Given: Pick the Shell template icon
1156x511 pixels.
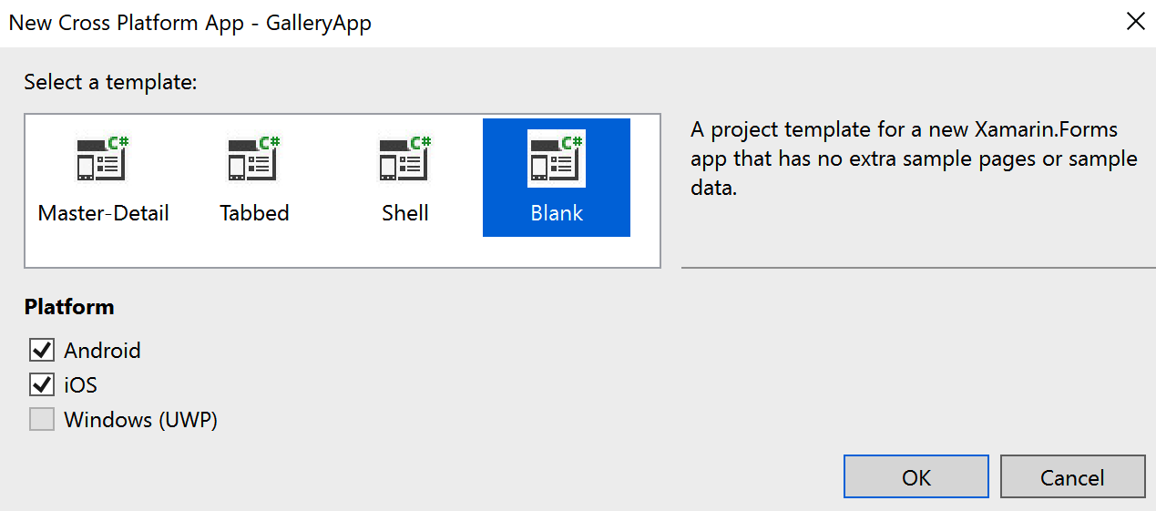Looking at the screenshot, I should [x=405, y=158].
